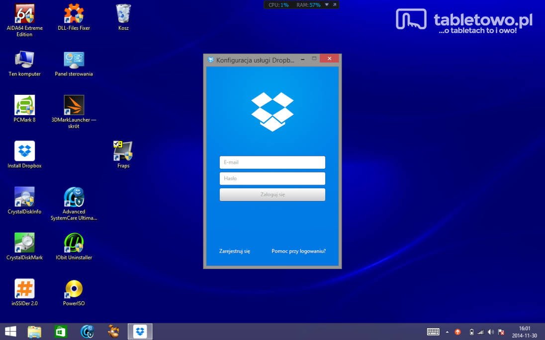Click the E-mail input field
Viewport: 545px width, 340px height.
(272, 162)
